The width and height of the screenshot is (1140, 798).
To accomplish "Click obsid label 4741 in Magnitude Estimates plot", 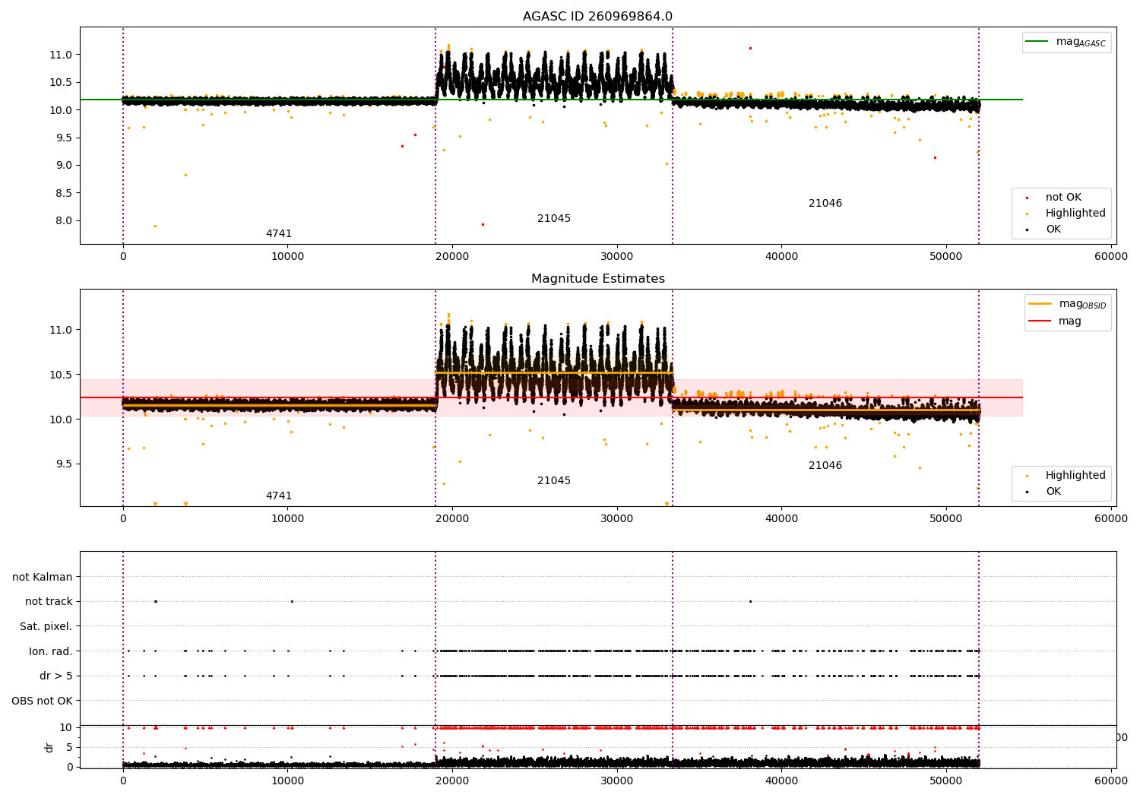I will point(279,496).
